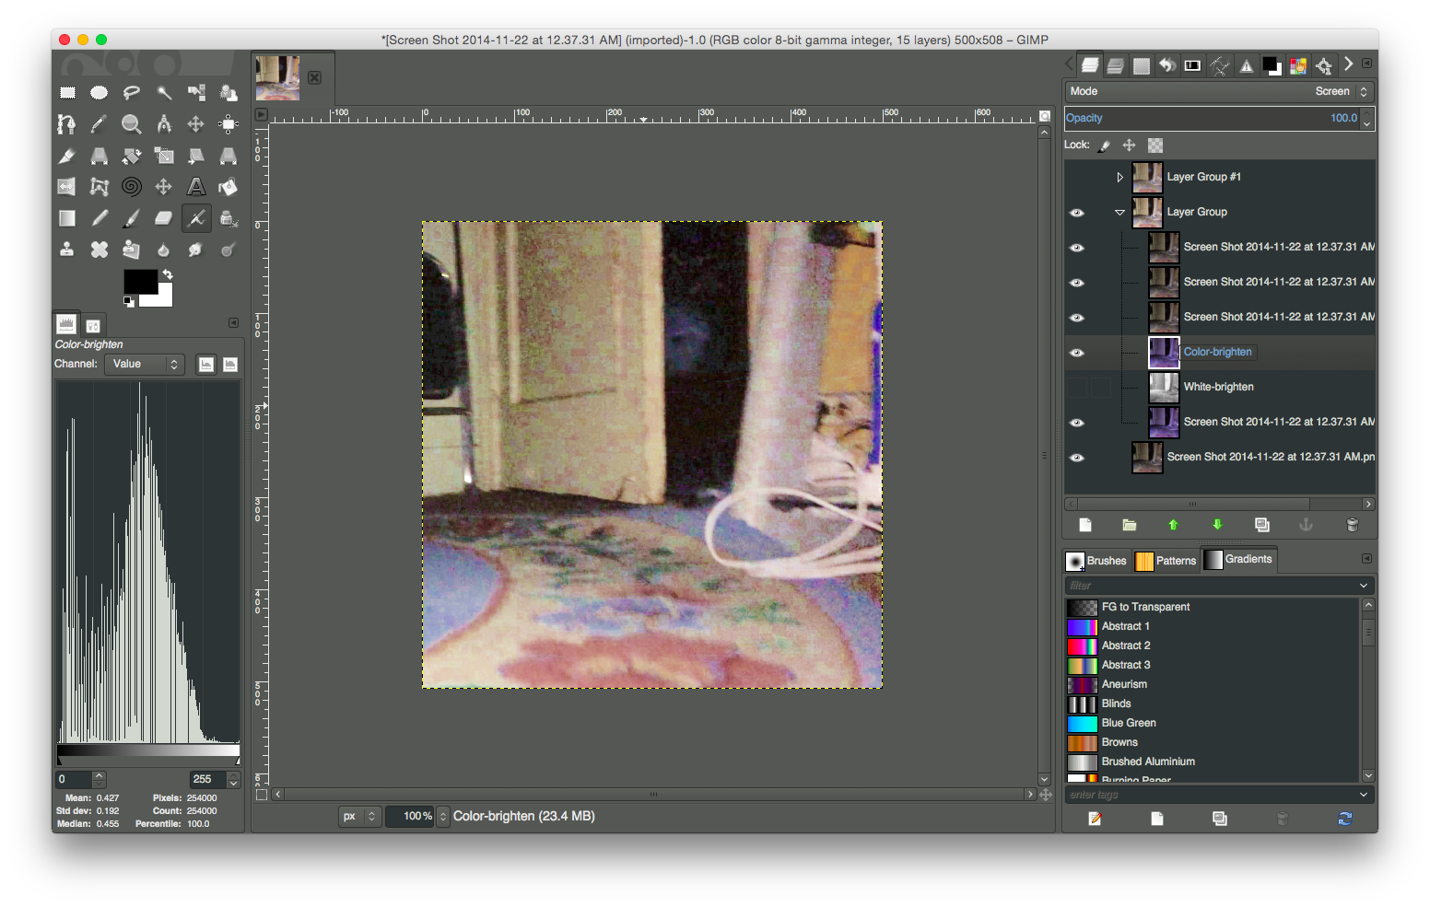Open the Undo History tab
Image resolution: width=1430 pixels, height=907 pixels.
(1167, 65)
